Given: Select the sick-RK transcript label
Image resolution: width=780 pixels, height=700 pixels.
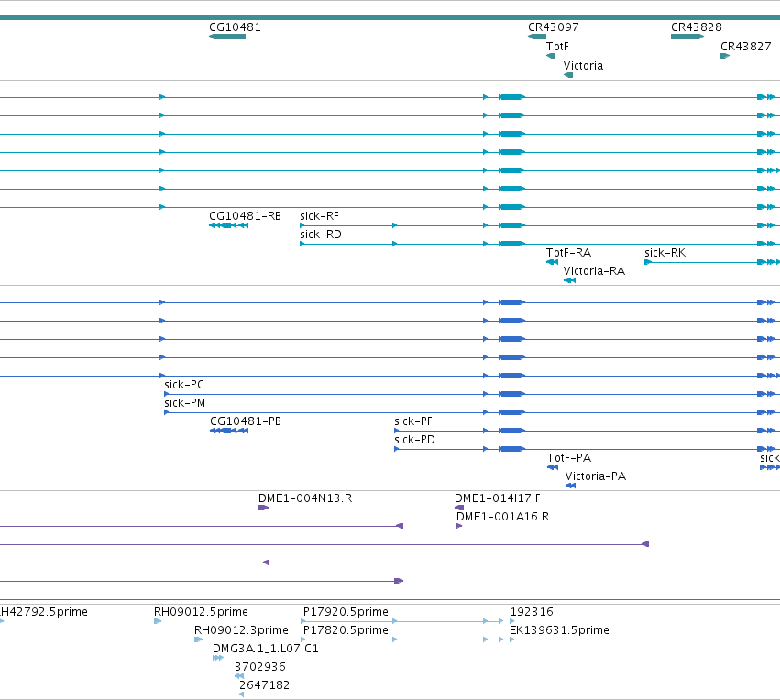Looking at the screenshot, I should click(665, 253).
